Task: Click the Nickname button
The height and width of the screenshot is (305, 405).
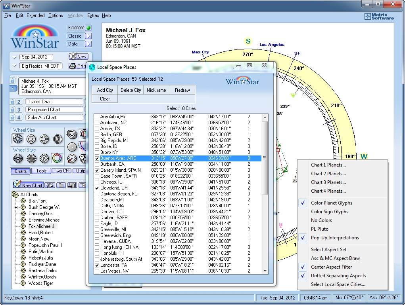Action: point(156,90)
